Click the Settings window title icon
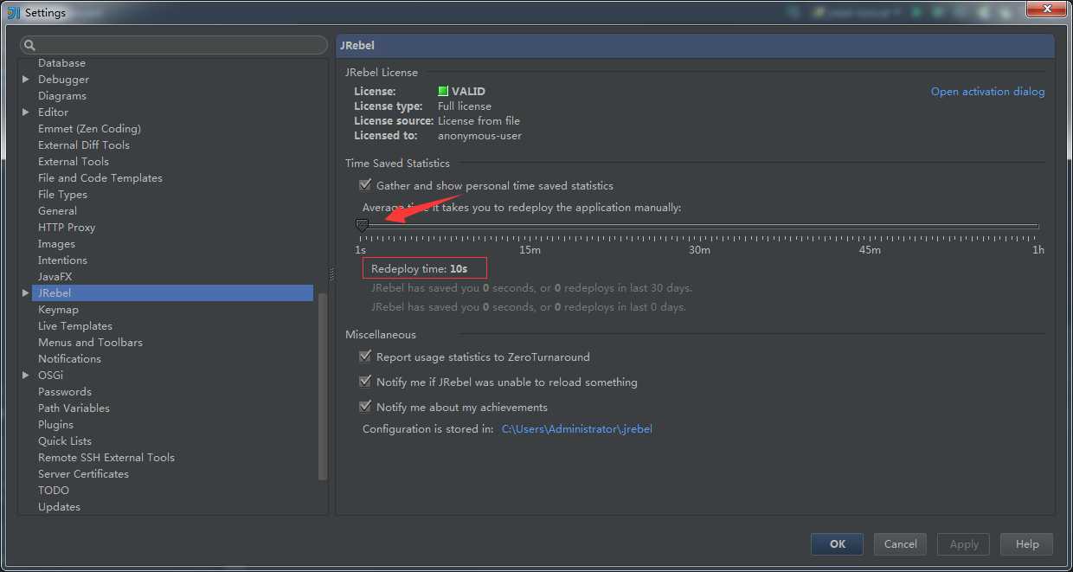 tap(13, 12)
